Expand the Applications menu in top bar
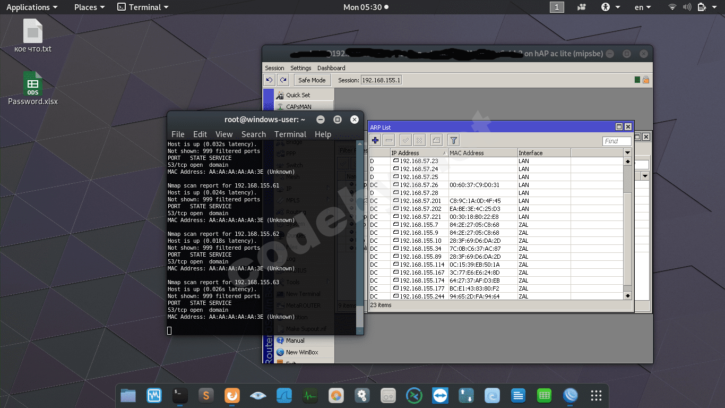The width and height of the screenshot is (725, 408). 31,7
